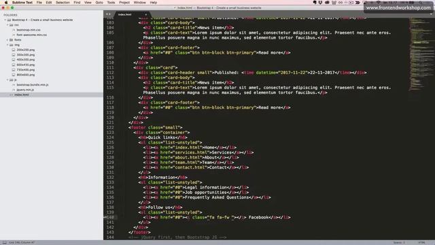The image size is (435, 245).
Task: Select index.html in the sidebar
Action: [22, 95]
